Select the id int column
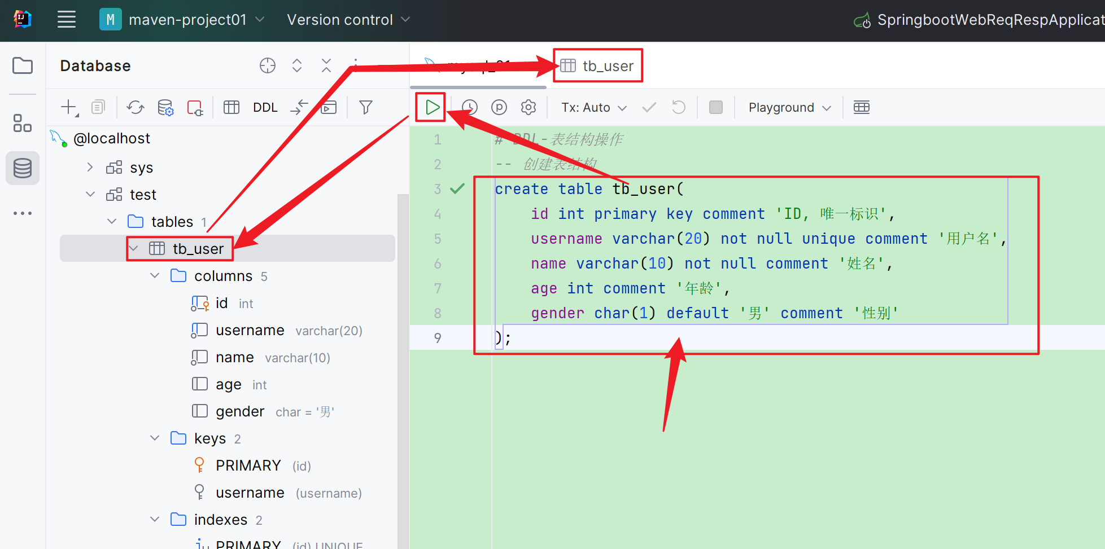 222,303
